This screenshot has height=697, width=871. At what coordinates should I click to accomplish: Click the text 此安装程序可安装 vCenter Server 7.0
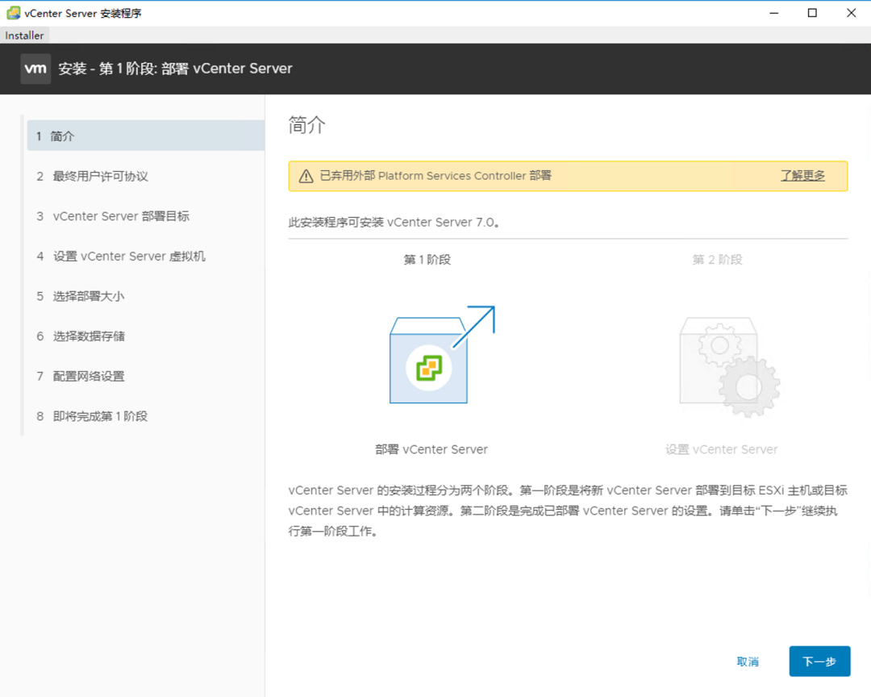394,223
